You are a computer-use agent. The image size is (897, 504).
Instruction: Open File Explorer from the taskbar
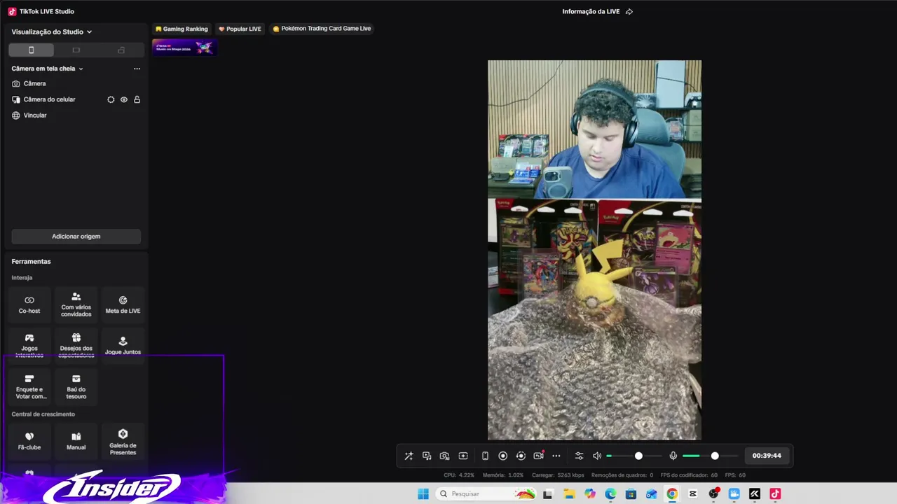point(569,494)
